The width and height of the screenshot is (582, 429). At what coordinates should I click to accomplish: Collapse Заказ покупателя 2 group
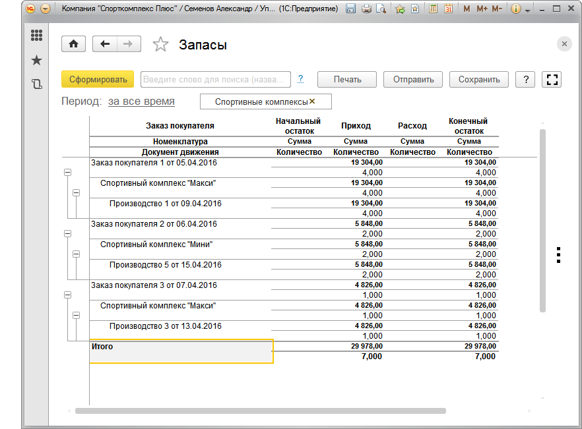[x=67, y=233]
